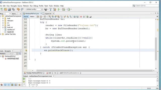Click the New File toolbar icon

[x=2, y=9]
